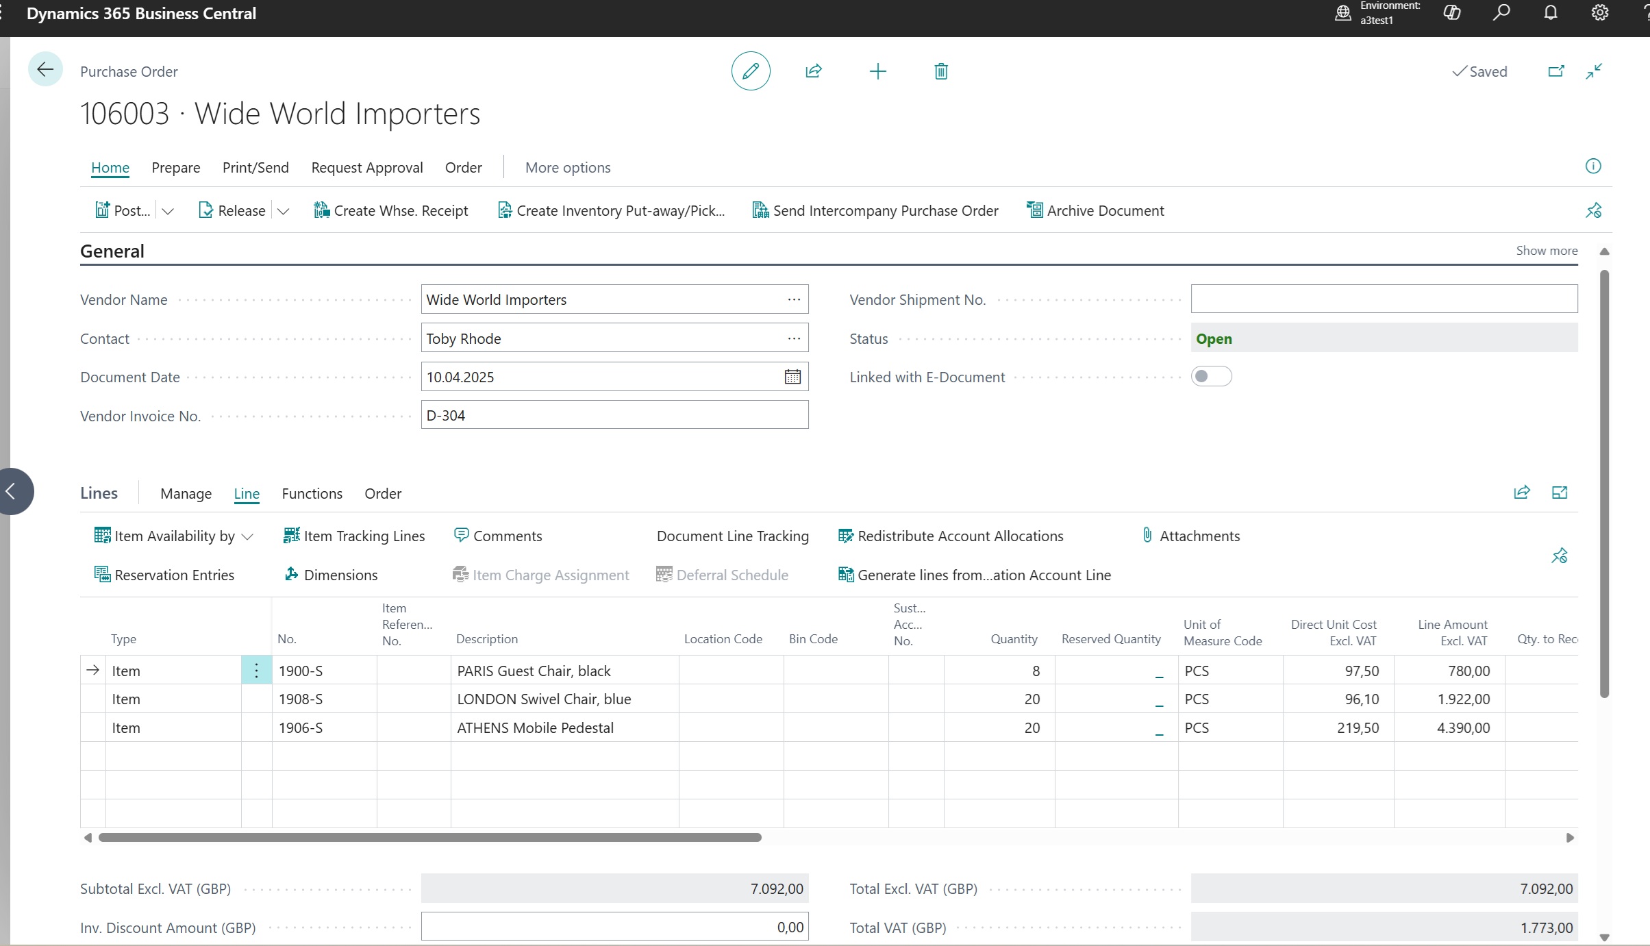This screenshot has width=1650, height=946.
Task: Click the environment globe icon
Action: 1343,12
